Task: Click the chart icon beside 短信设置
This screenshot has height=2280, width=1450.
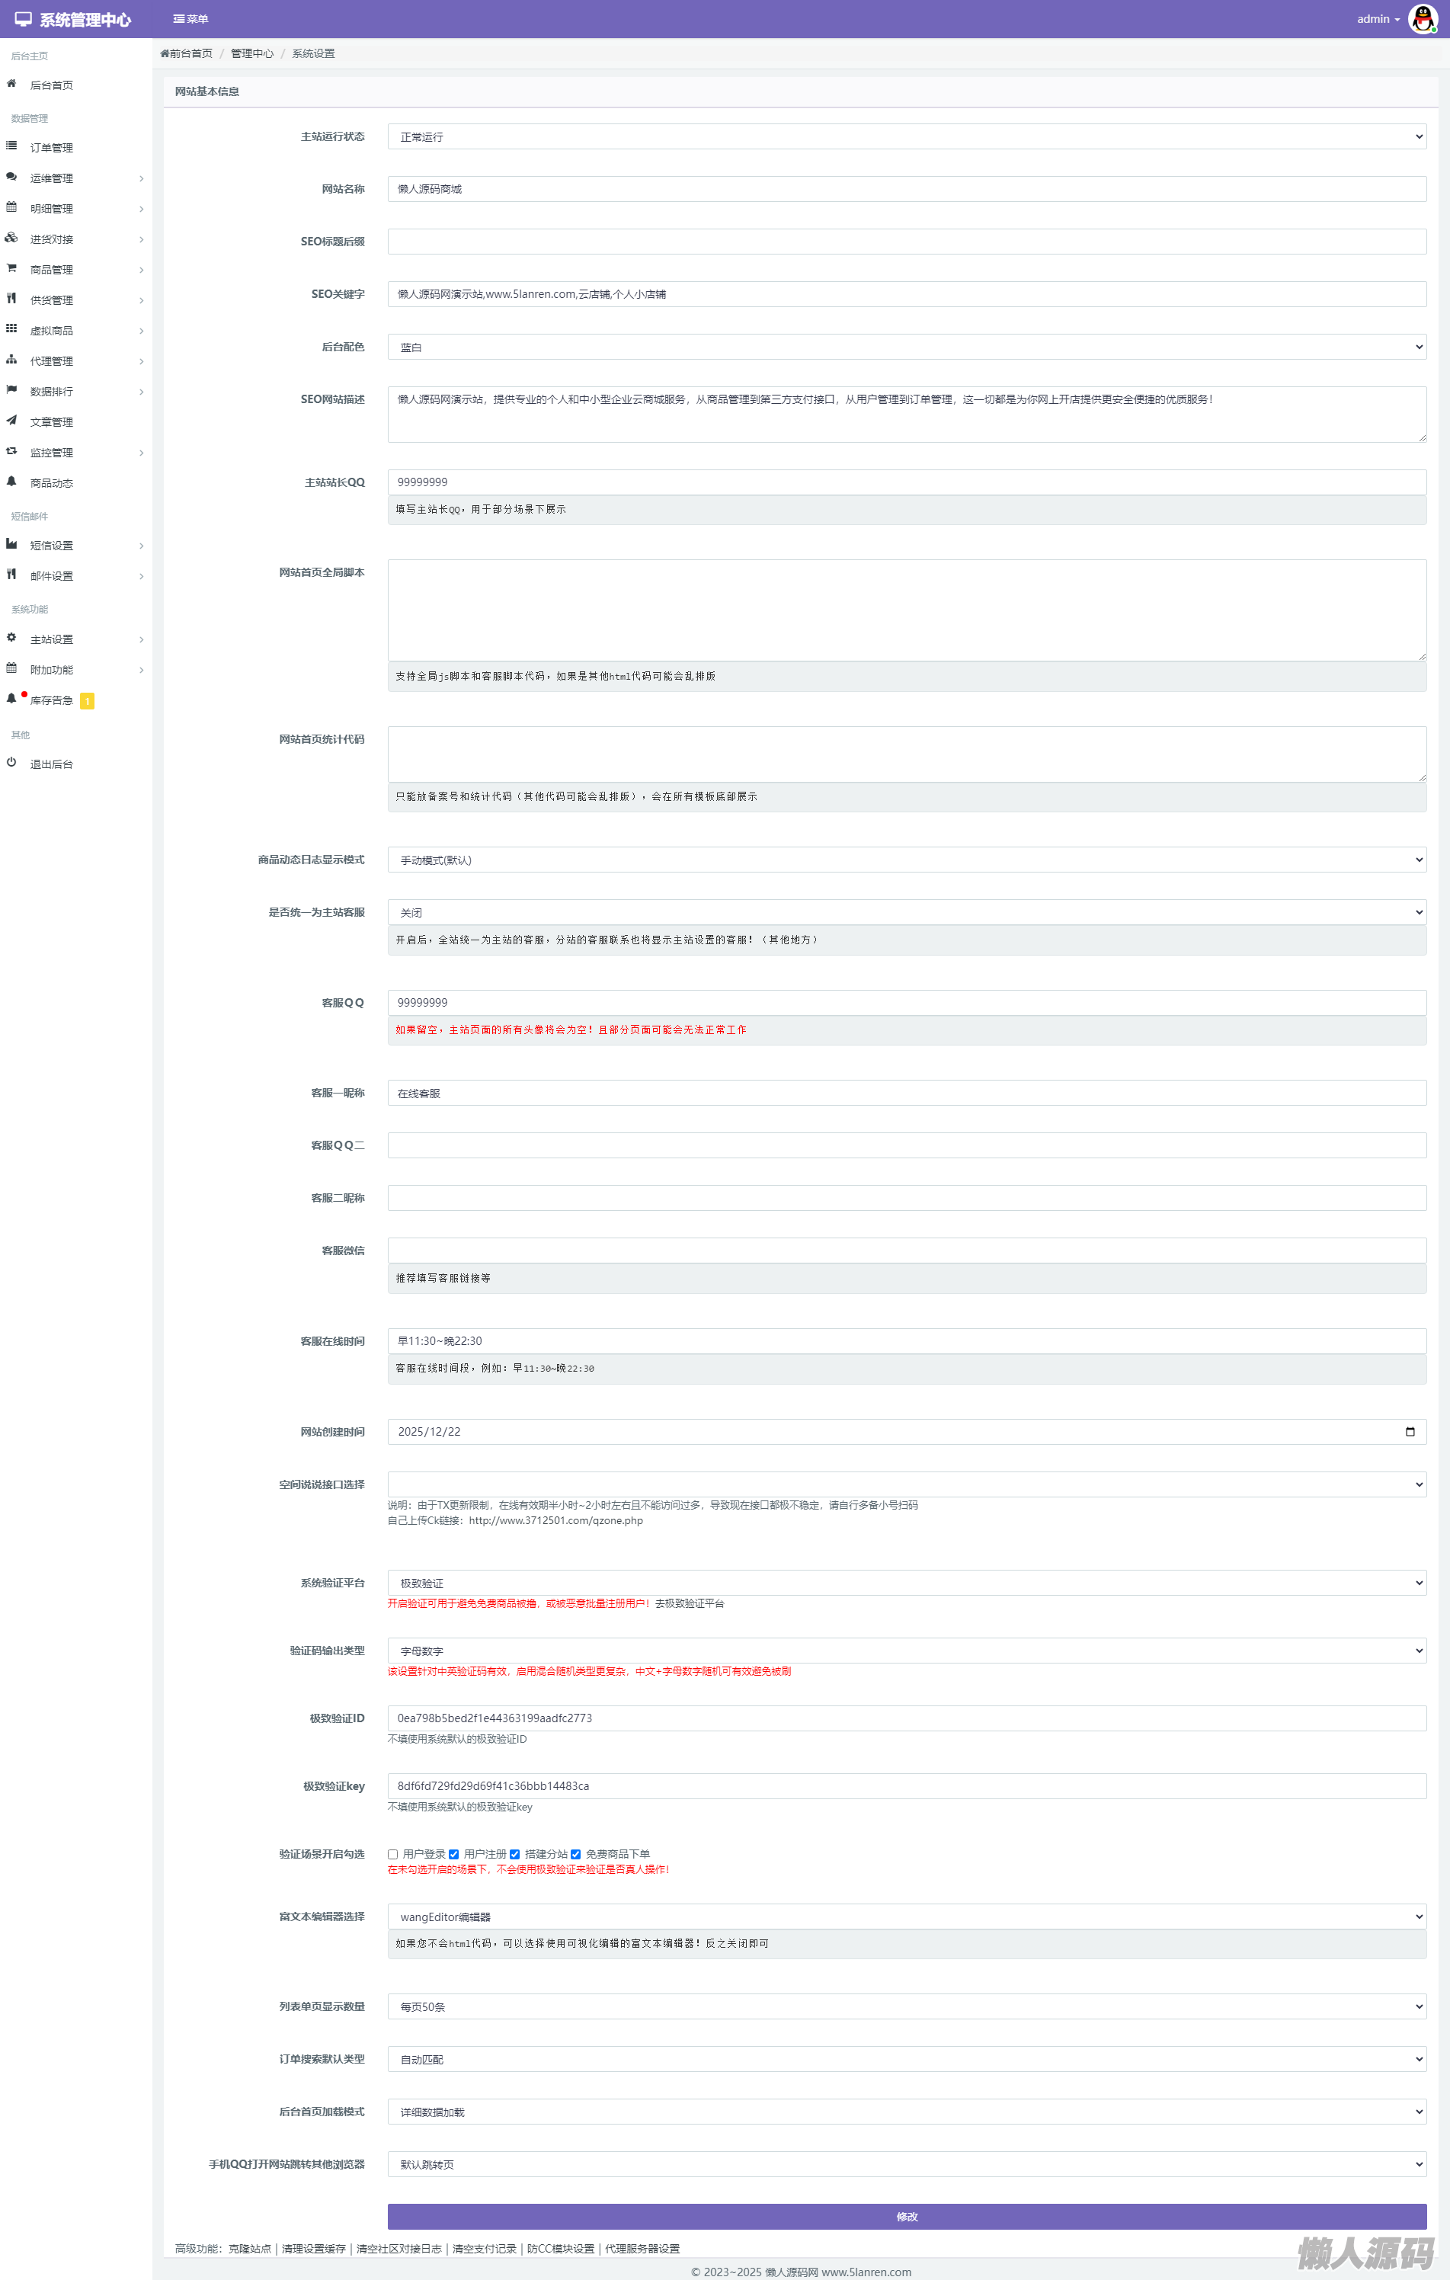Action: [11, 543]
